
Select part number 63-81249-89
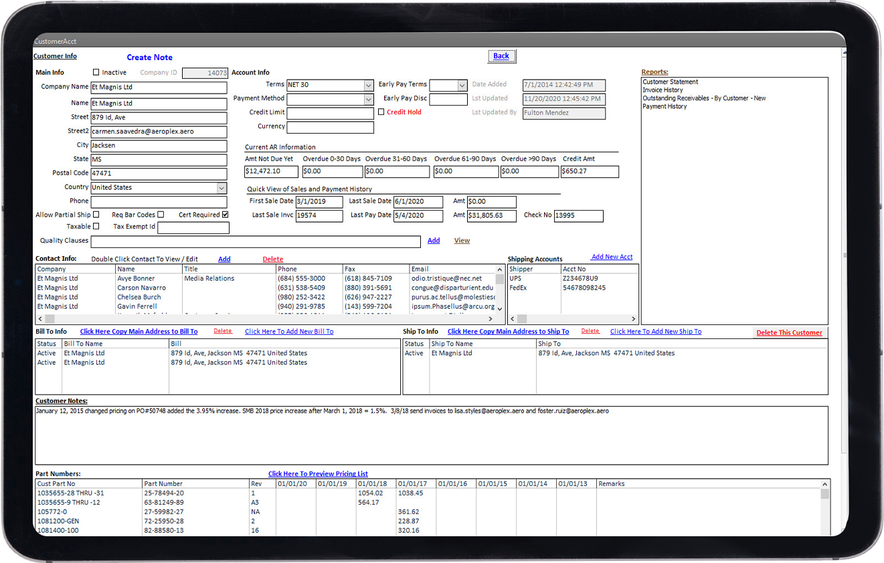[163, 503]
